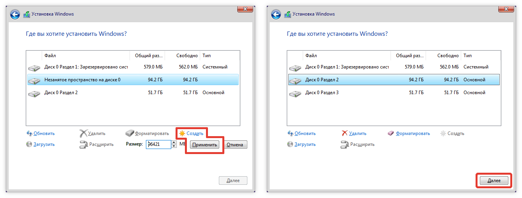The image size is (522, 198).
Task: Click Далее button in right window
Action: 494,180
